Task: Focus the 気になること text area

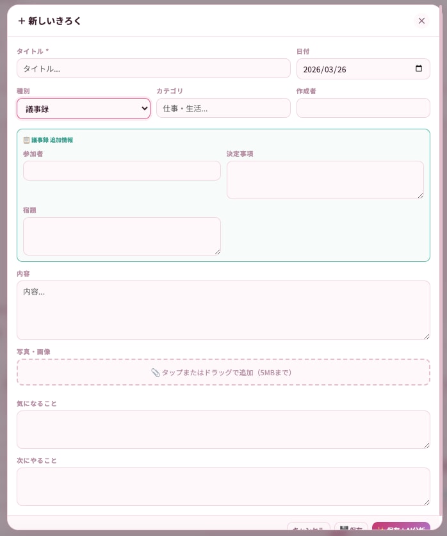Action: (x=224, y=430)
